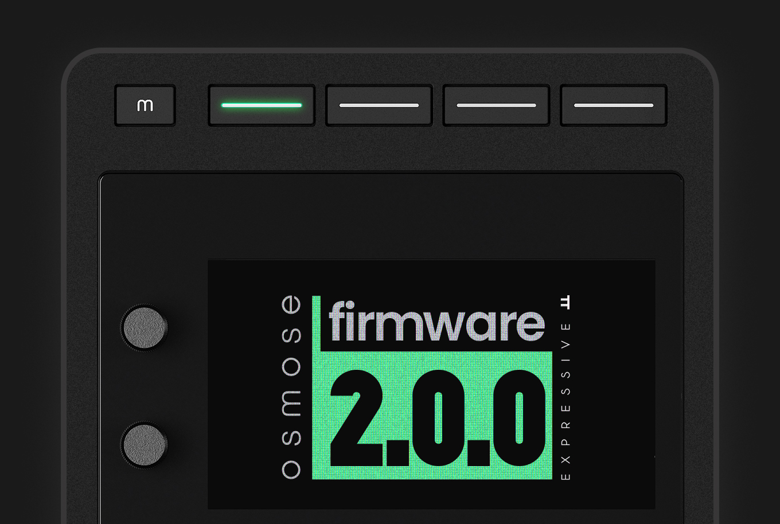Click the lower rotary knob beside the screen
780x524 pixels.
(145, 444)
